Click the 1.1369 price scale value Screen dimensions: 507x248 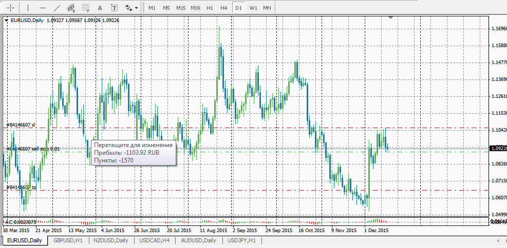499,79
